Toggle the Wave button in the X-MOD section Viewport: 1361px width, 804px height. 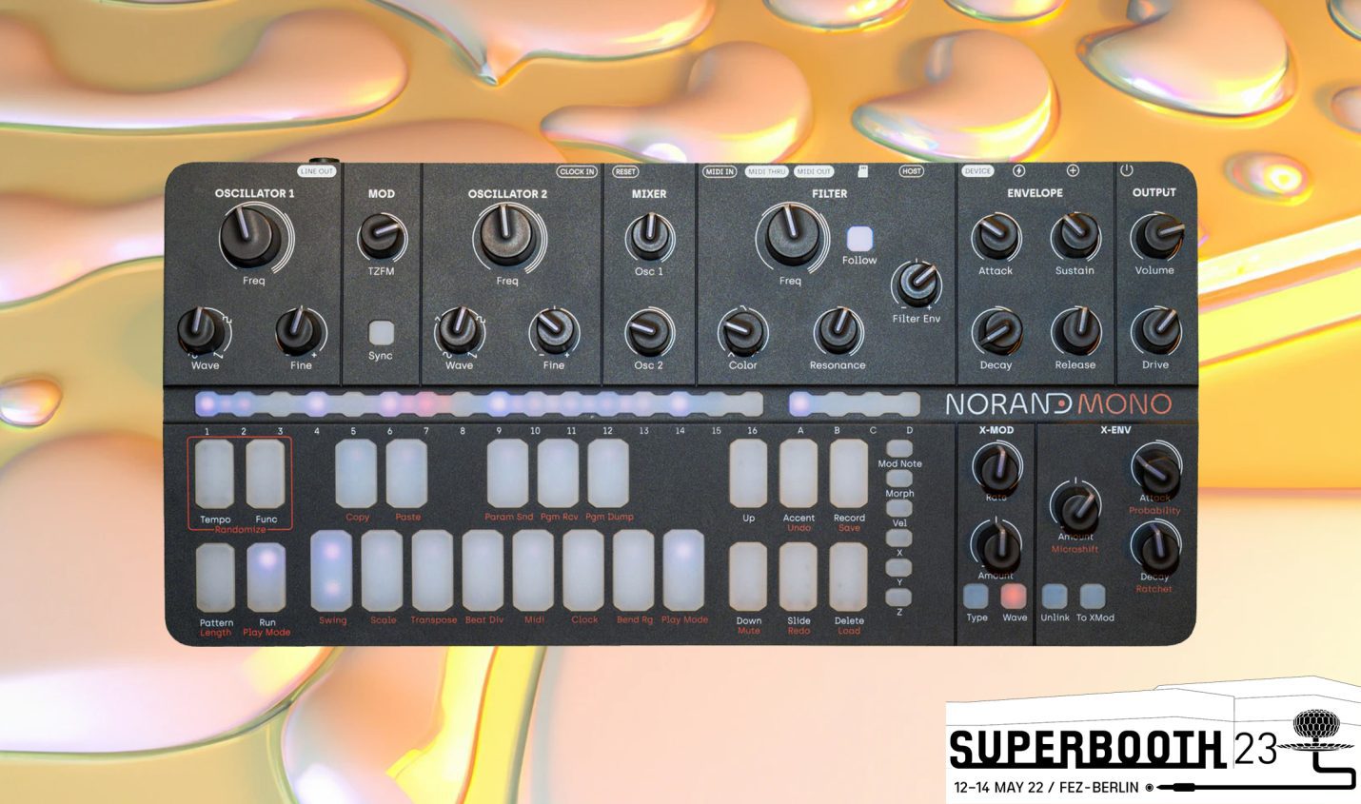pyautogui.click(x=1013, y=598)
